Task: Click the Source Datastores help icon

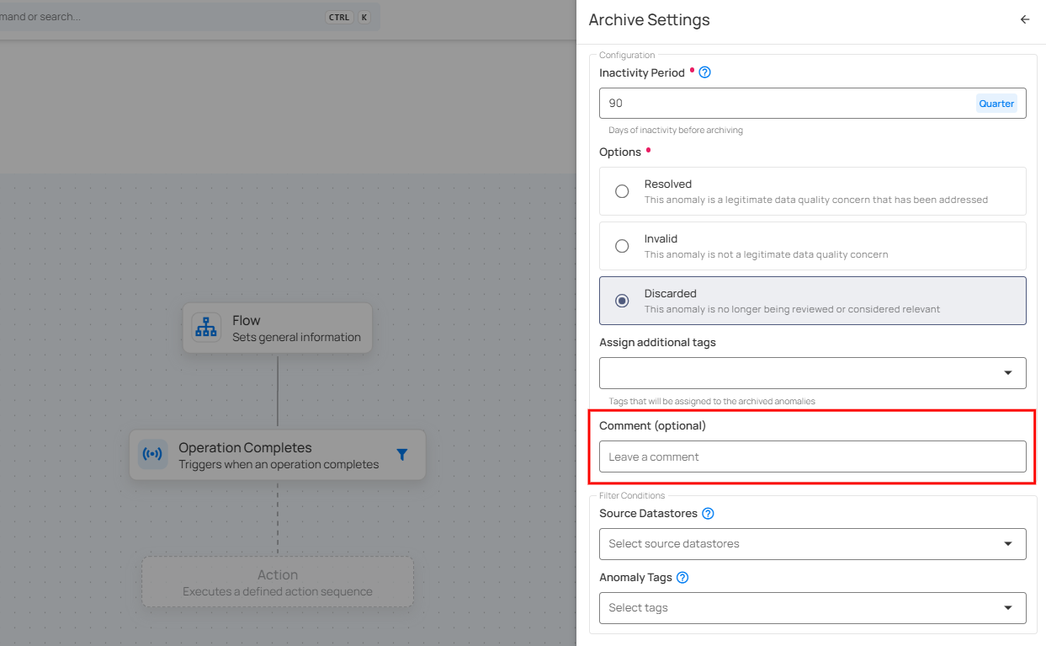Action: click(x=708, y=514)
